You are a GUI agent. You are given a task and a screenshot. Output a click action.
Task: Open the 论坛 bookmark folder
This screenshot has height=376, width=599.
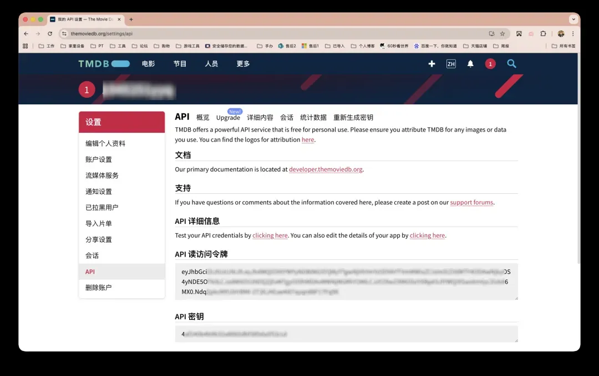(140, 46)
